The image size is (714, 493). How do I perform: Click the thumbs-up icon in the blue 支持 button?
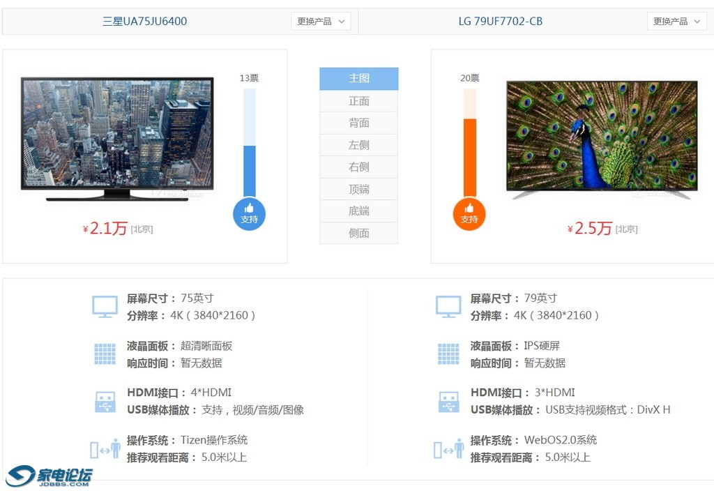coord(249,209)
